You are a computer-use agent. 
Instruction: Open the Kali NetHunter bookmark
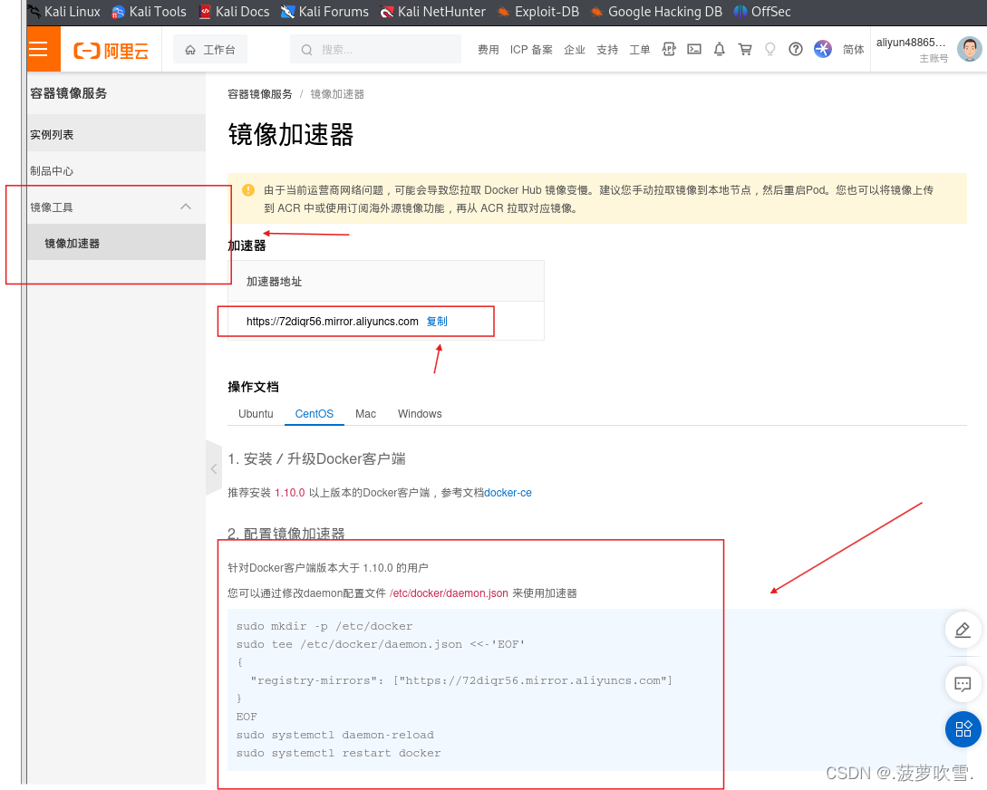click(433, 11)
